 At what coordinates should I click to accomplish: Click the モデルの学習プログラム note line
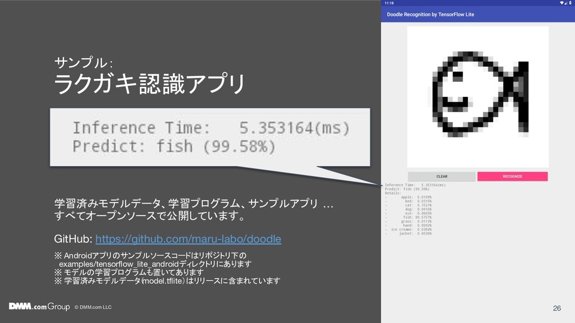click(129, 273)
